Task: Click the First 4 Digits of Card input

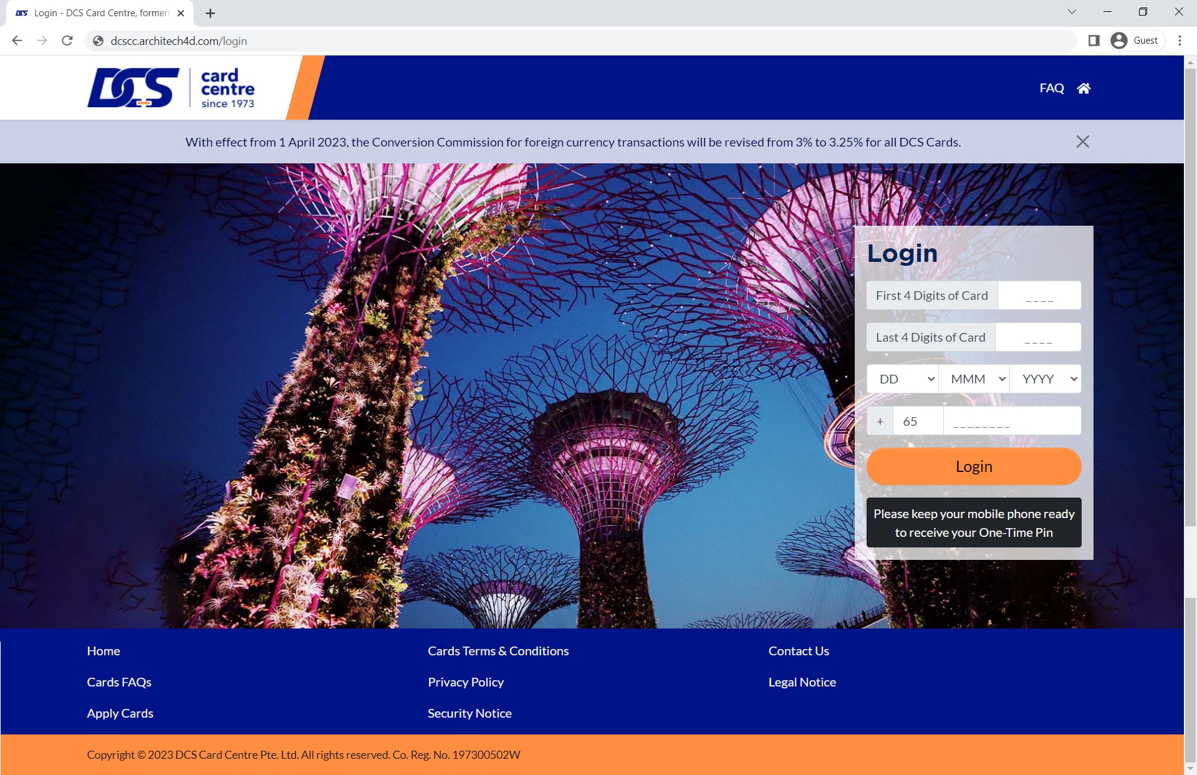Action: [1040, 295]
